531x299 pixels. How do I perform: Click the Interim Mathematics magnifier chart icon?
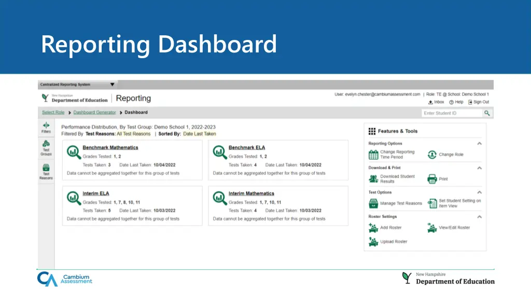click(x=220, y=198)
